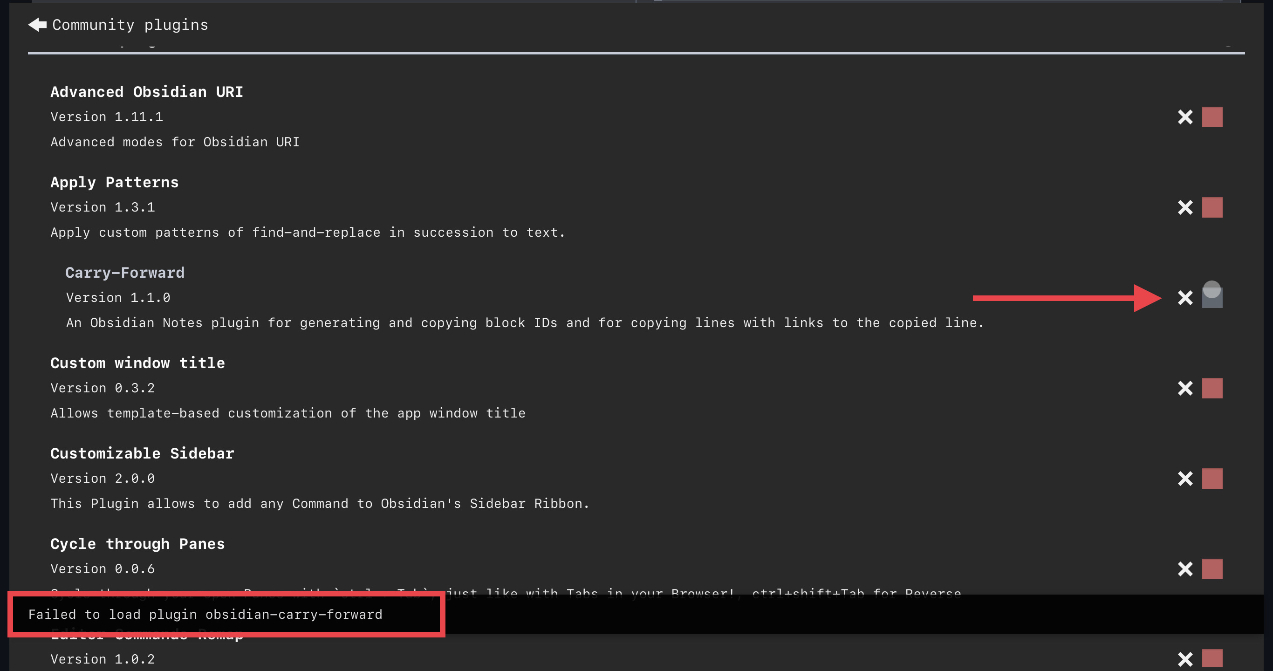This screenshot has height=671, width=1273.
Task: Disable the Customizable Sidebar toggle
Action: pos(1212,479)
